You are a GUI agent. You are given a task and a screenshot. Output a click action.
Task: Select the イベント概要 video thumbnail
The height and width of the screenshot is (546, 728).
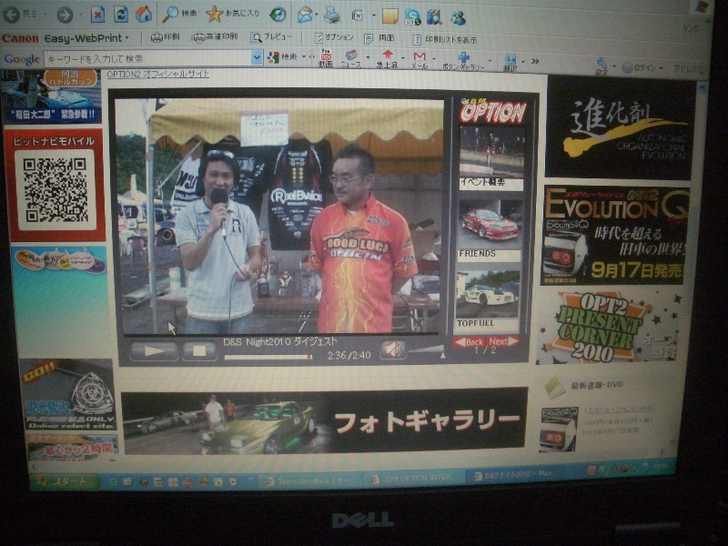point(491,157)
